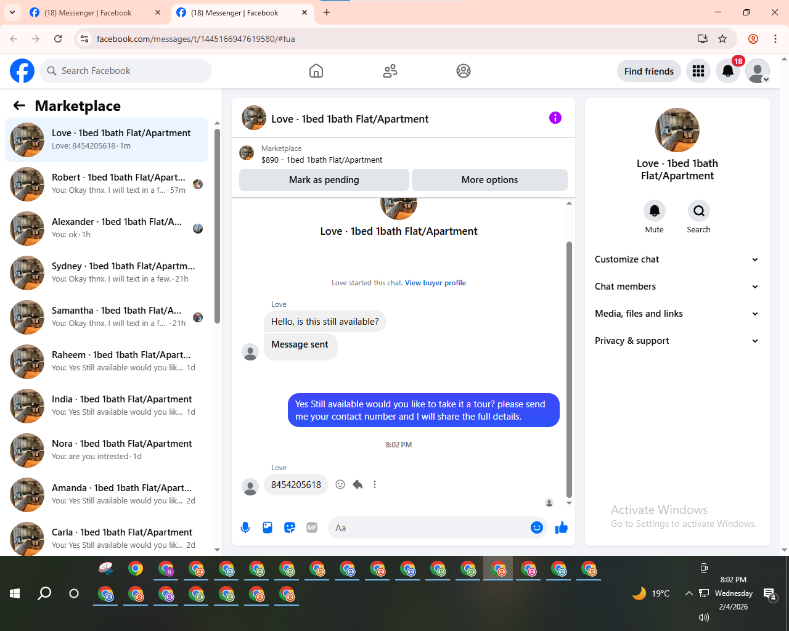Open the purple conversation information icon
Viewport: 789px width, 631px height.
555,118
